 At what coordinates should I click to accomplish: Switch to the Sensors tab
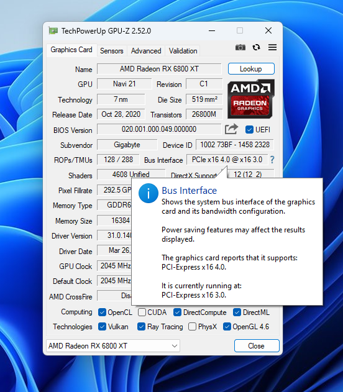pyautogui.click(x=112, y=51)
